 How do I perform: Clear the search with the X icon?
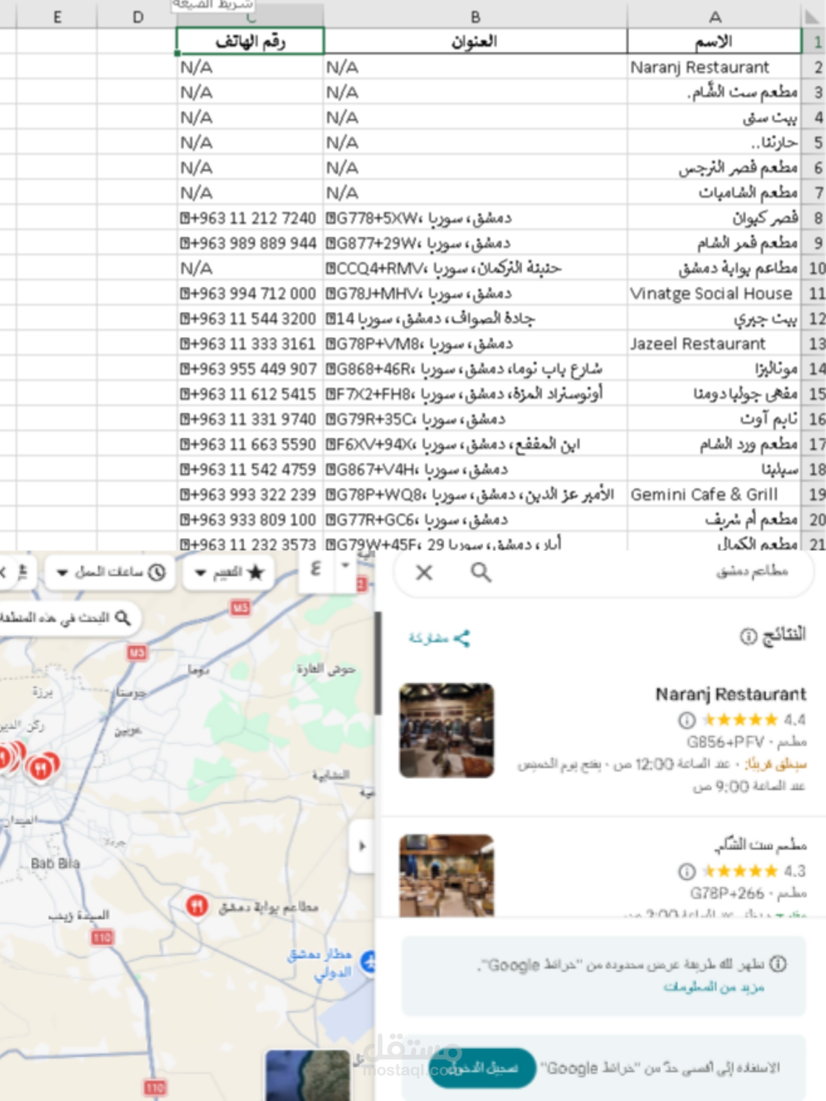tap(424, 572)
